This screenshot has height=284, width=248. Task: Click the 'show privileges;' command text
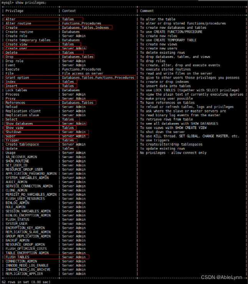31,3
